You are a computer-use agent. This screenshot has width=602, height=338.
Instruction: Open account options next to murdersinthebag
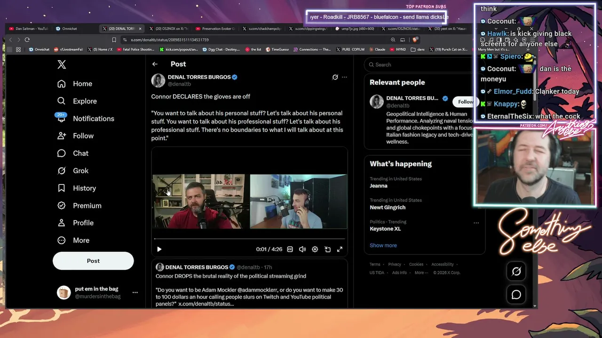click(x=135, y=292)
